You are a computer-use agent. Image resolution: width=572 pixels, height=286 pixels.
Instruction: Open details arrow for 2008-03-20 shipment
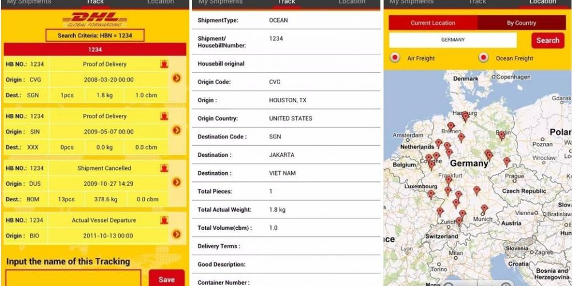[177, 78]
